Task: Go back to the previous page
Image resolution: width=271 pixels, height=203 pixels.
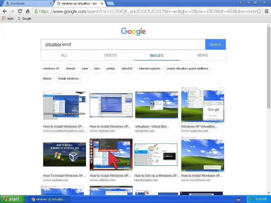Action: tap(5, 11)
